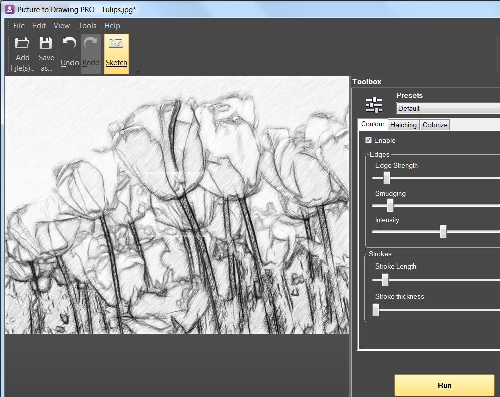Click the Stroke Length slider handle

coord(385,280)
